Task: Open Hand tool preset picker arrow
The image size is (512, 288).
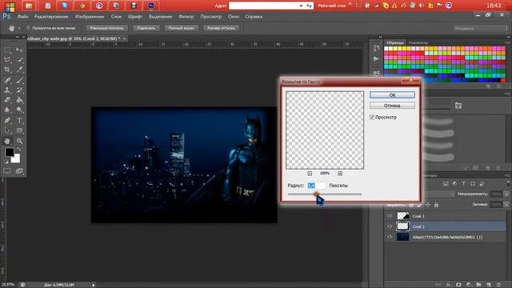Action: pyautogui.click(x=19, y=29)
